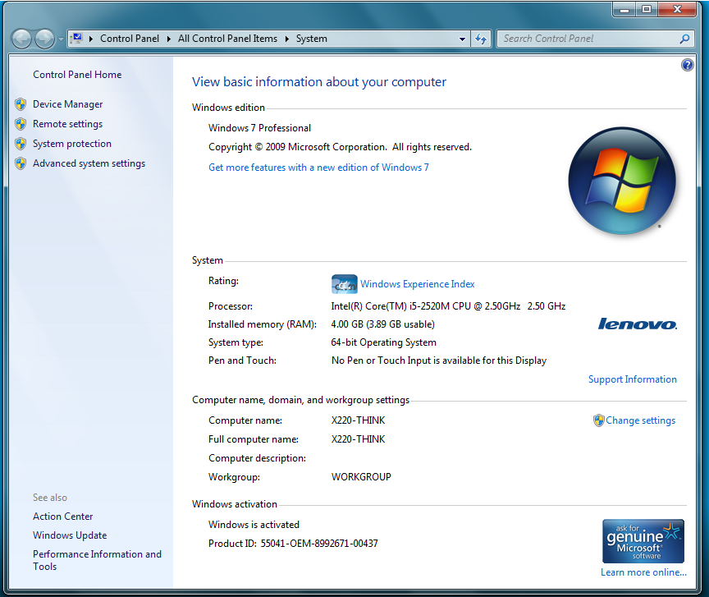Open Support Information link
The height and width of the screenshot is (597, 709).
632,379
